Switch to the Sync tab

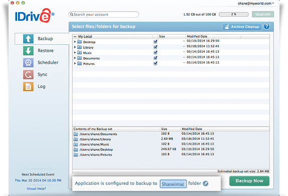[x=43, y=74]
